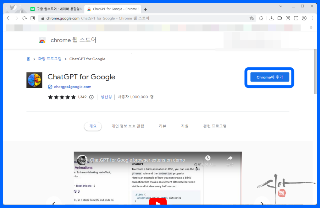This screenshot has height=208, width=320.
Task: Open the Naver home icon in toolbar
Action: 33,18
